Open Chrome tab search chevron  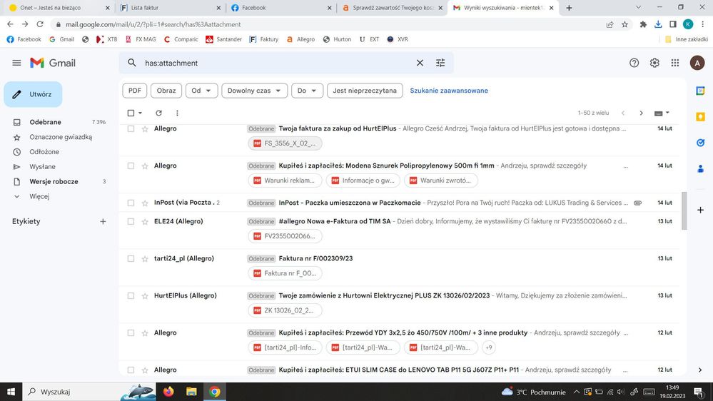[x=638, y=7]
